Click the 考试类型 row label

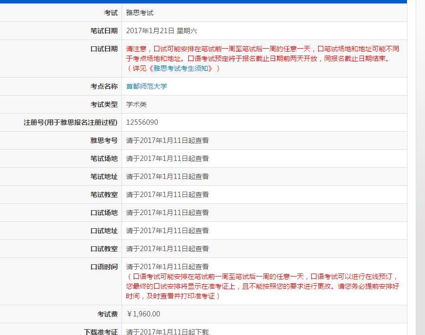(x=104, y=104)
